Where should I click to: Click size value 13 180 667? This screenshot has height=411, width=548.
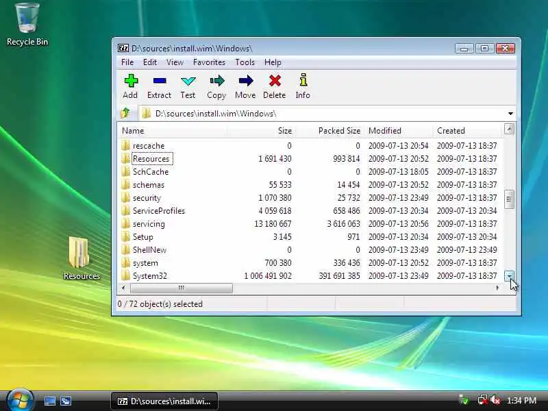point(273,224)
